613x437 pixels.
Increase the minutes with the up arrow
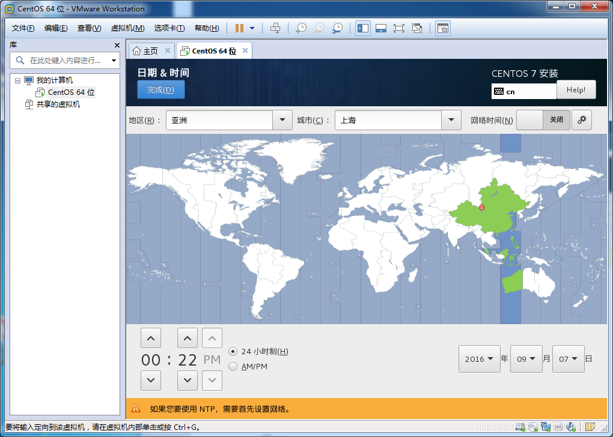click(x=188, y=338)
